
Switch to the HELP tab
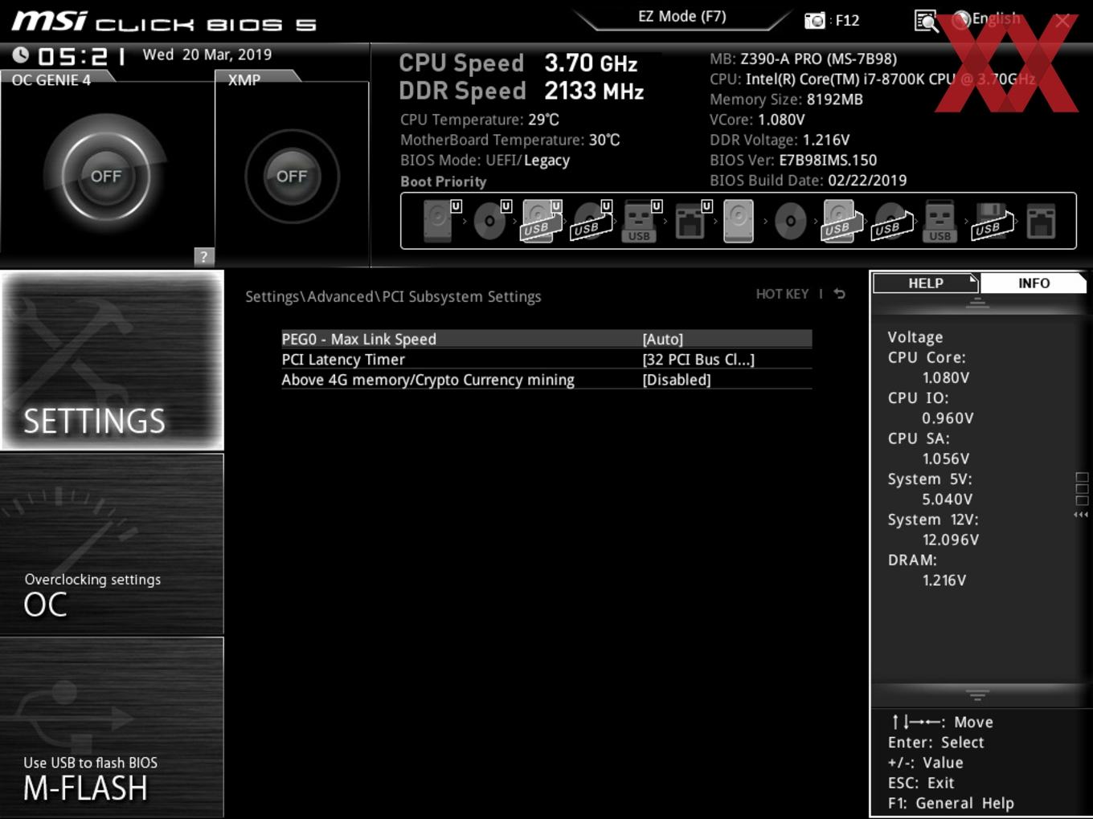(926, 283)
